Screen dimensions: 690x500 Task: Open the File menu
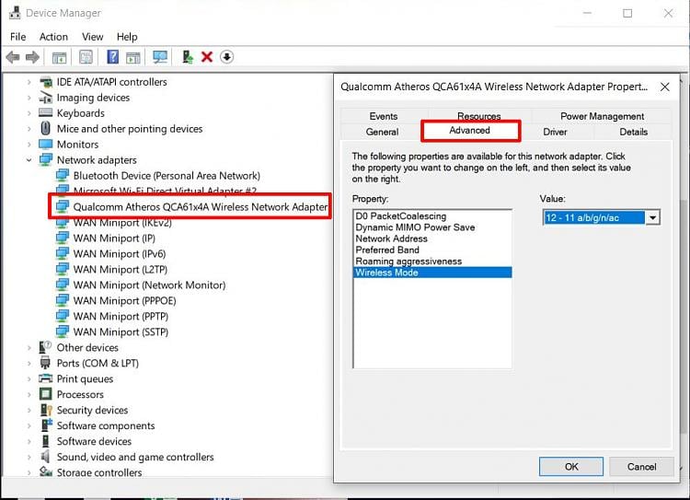(18, 37)
